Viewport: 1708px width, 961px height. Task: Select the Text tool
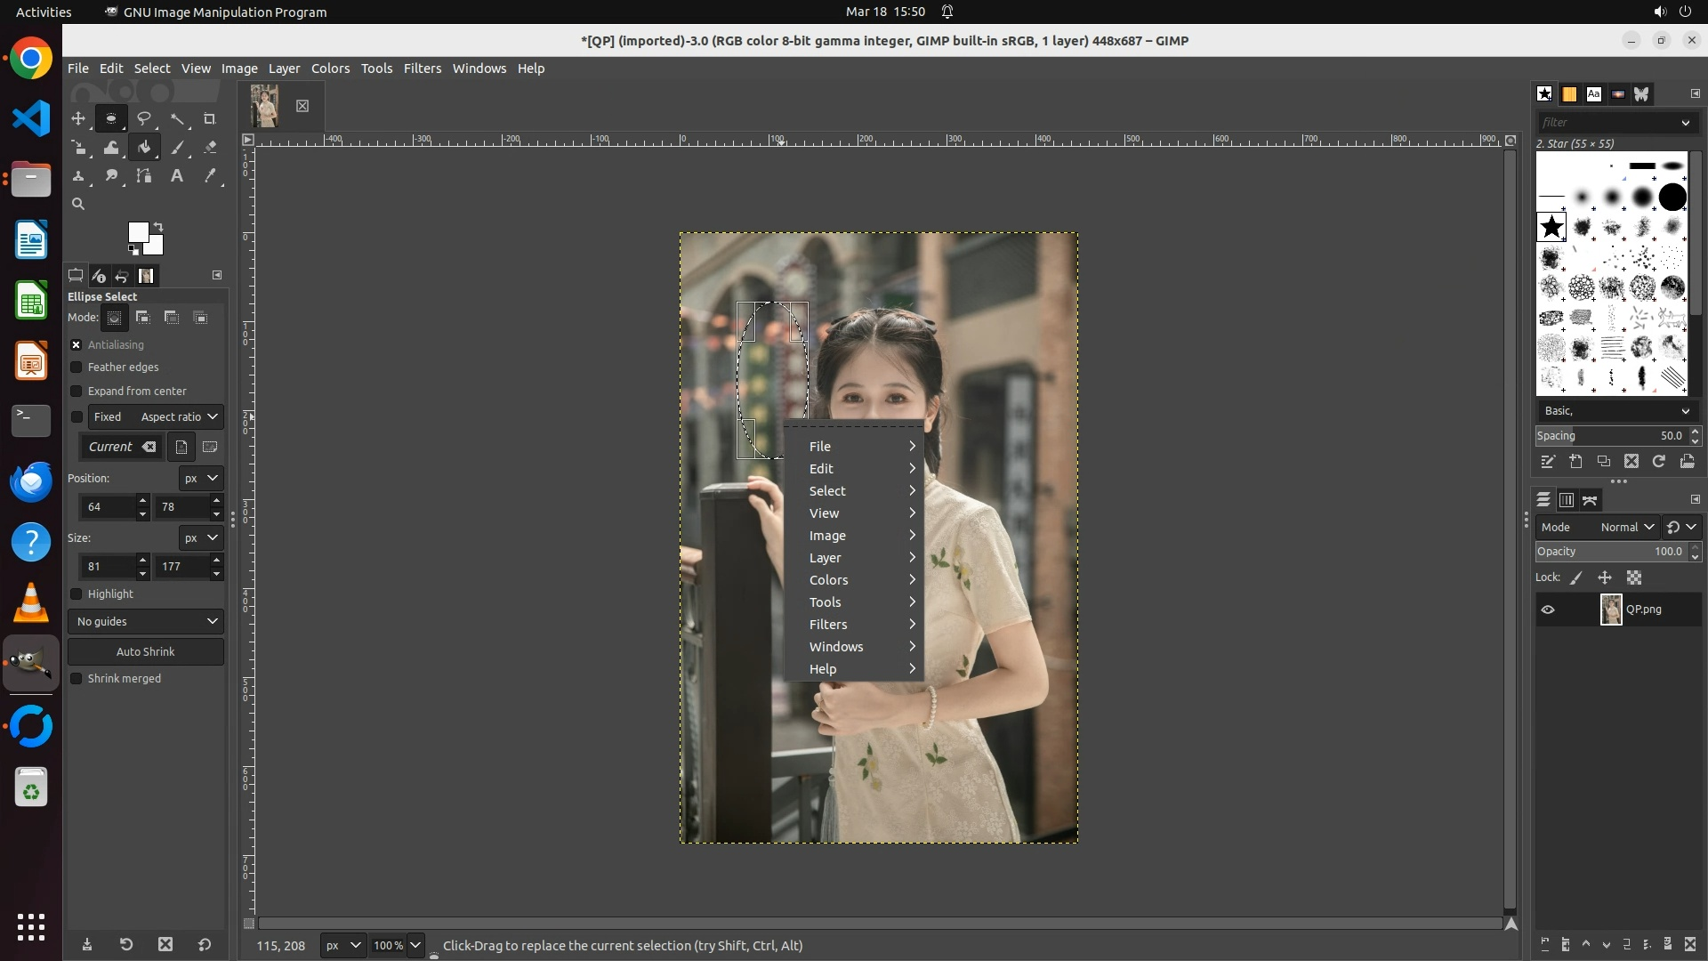coord(177,176)
